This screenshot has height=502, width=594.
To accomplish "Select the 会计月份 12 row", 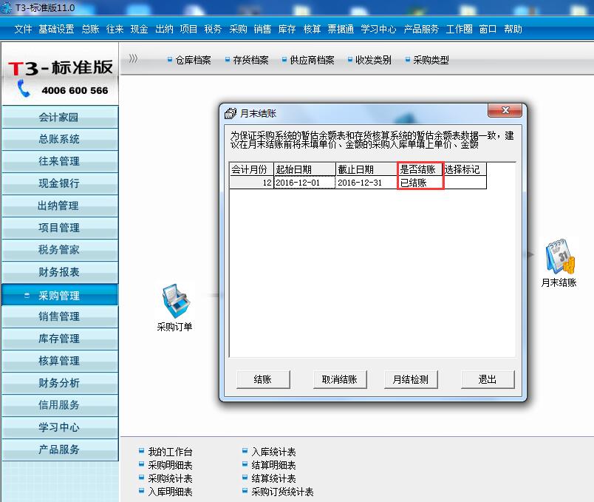I will point(251,183).
